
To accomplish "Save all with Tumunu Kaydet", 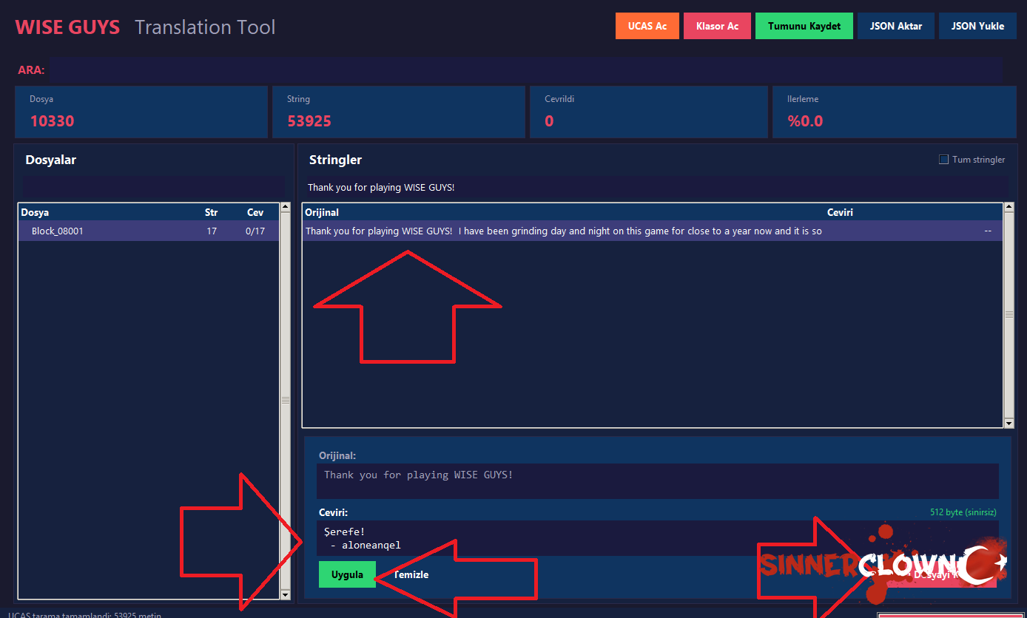I will point(804,26).
